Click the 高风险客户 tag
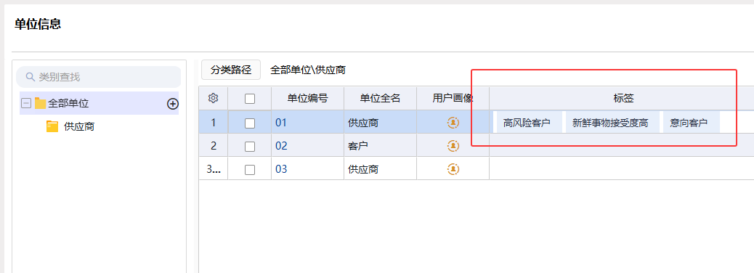Viewport: 754px width, 273px height. click(527, 123)
